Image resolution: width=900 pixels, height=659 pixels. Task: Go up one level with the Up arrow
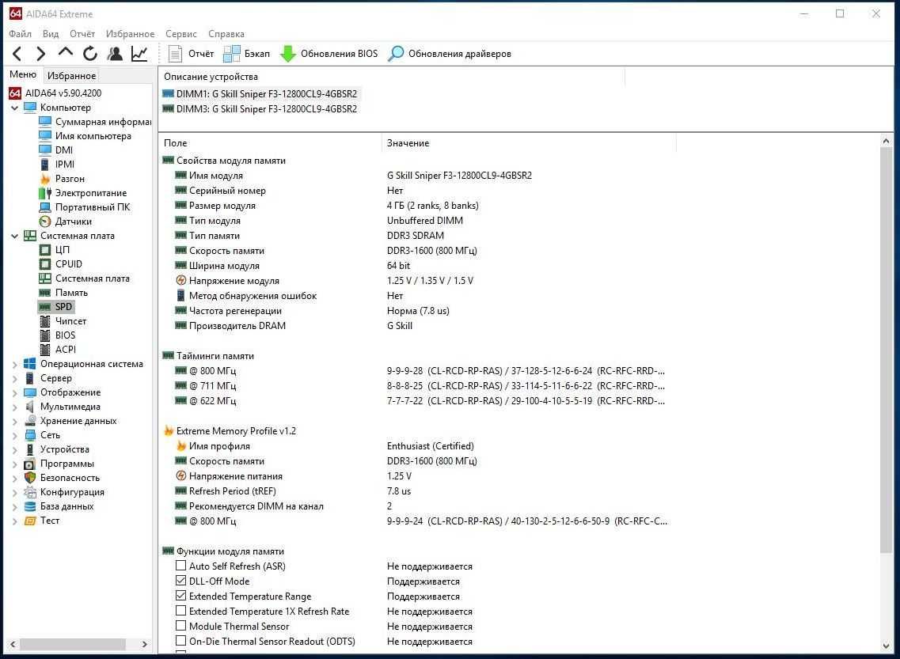click(66, 53)
